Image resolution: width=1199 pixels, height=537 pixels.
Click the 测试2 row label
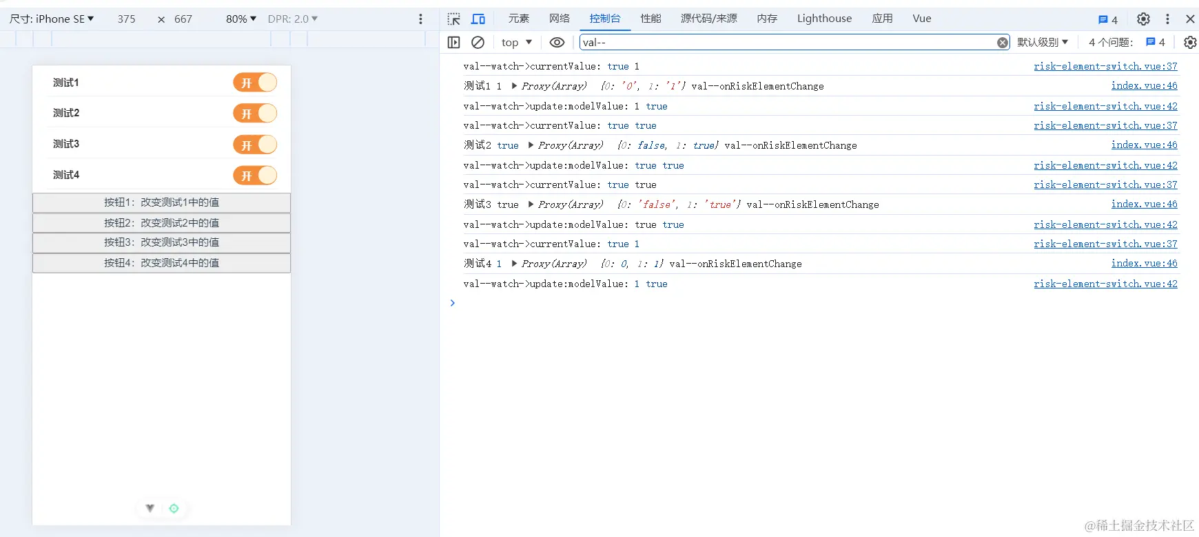click(x=66, y=113)
